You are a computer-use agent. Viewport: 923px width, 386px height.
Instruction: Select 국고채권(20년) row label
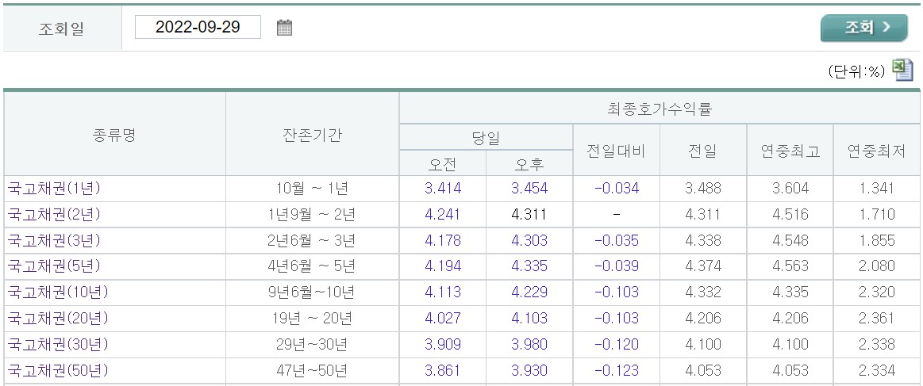58,319
